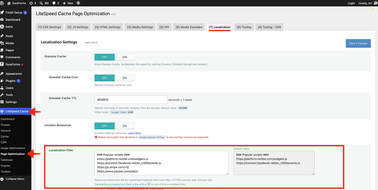Click the Pages icon in sidebar

click(2, 50)
